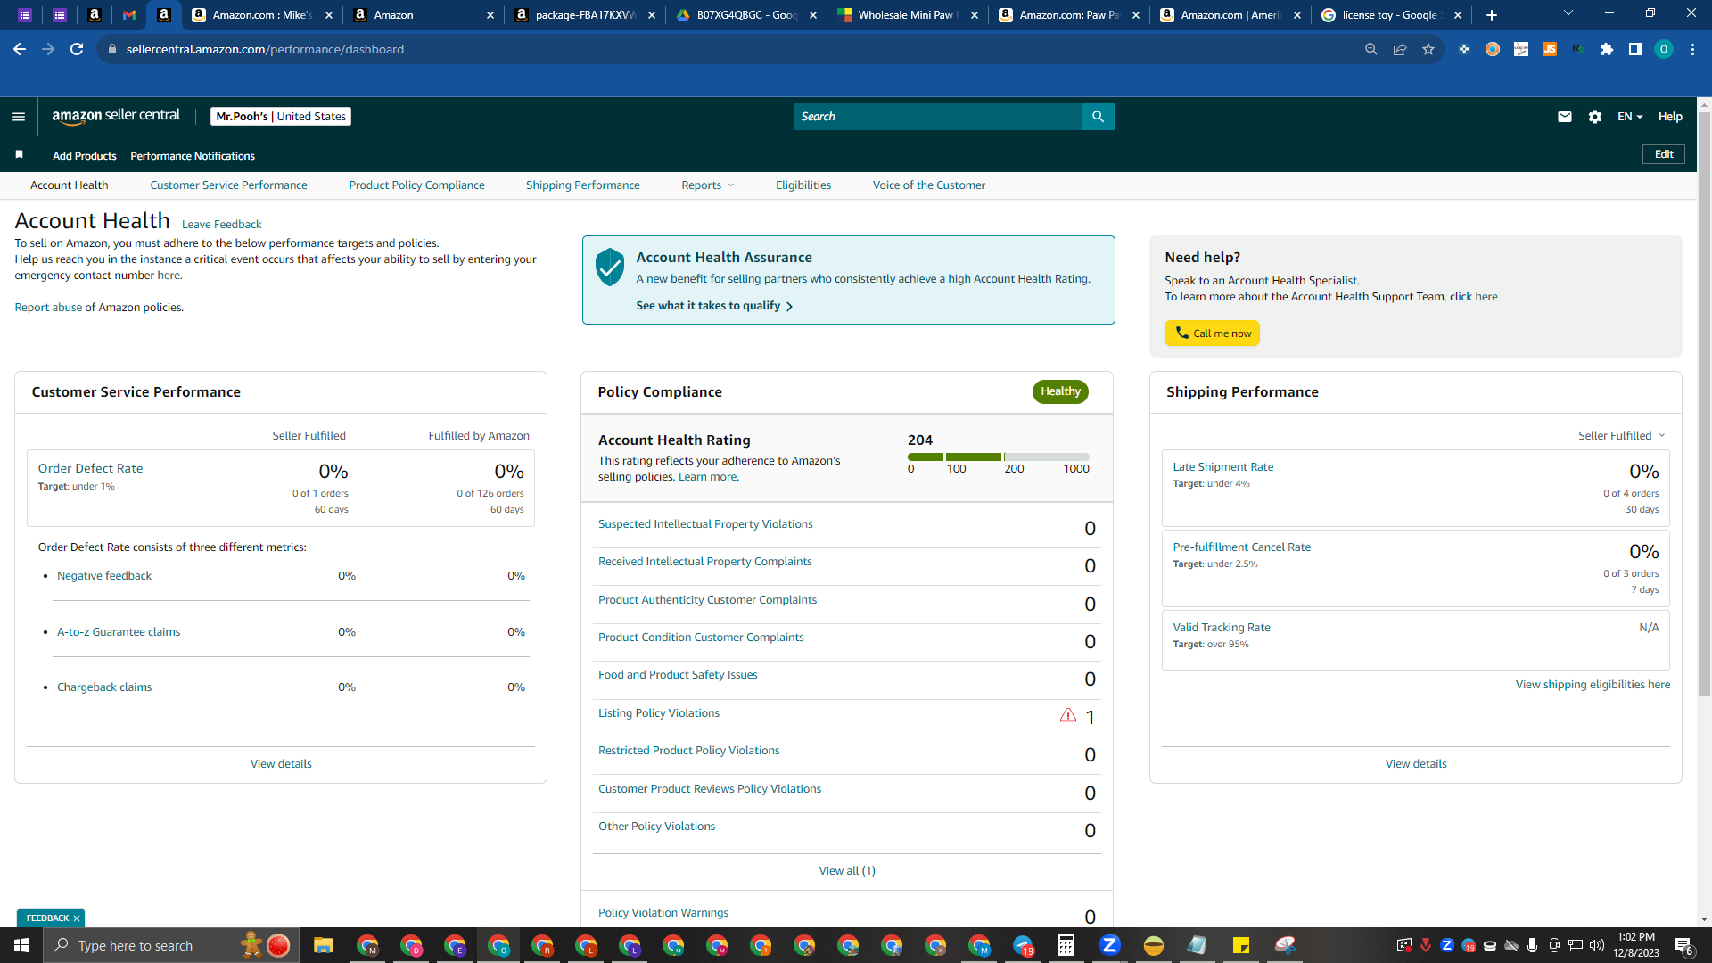Open Zoom from the taskbar
Screen dimensions: 1712x963
1109,945
